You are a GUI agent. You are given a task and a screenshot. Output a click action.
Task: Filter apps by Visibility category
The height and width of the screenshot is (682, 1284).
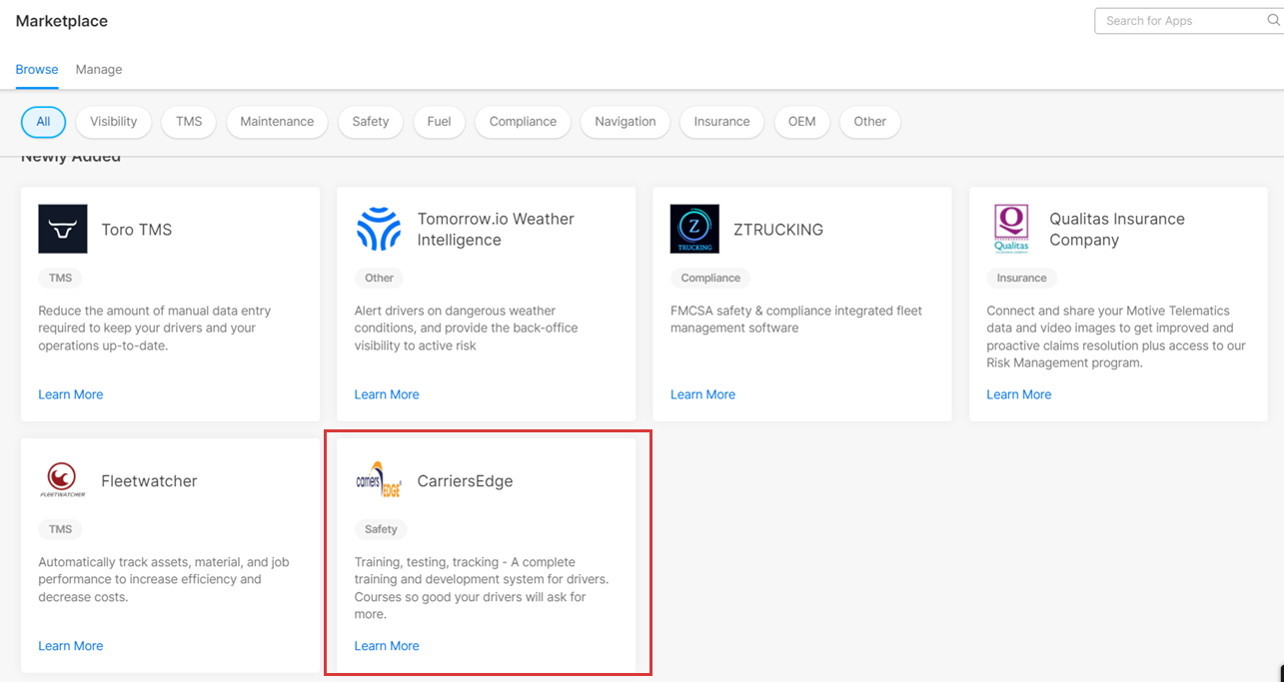click(x=114, y=122)
